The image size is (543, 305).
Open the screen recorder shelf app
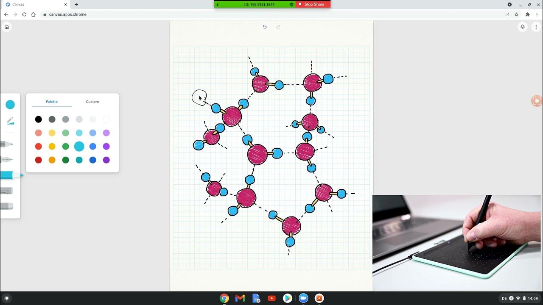(319, 298)
